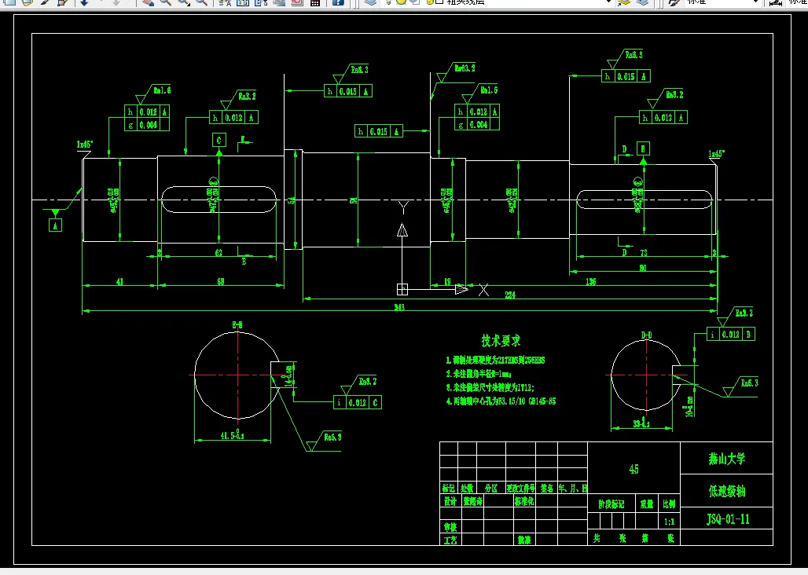Viewport: 808px width, 575px height.
Task: Select the Ra63.2 roughness symbol above the shoulder
Action: (456, 72)
